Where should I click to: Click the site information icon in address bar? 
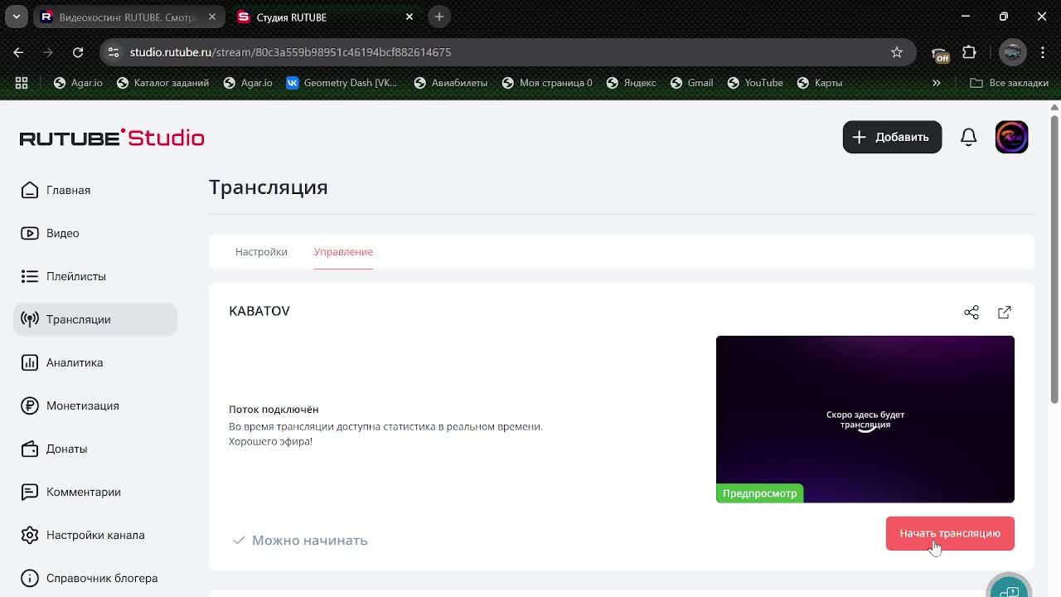(x=114, y=51)
